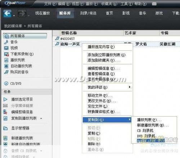
Task: Click the mail envelope icon in menu bar
Action: [x=154, y=4]
